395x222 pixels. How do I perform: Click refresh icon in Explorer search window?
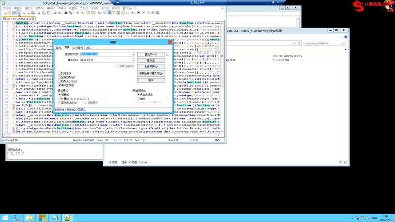[299, 44]
